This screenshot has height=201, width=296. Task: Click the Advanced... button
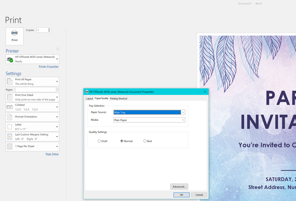(179, 187)
